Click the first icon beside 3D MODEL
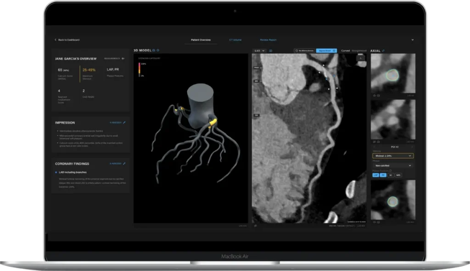Image resolution: width=470 pixels, height=271 pixels. (154, 51)
